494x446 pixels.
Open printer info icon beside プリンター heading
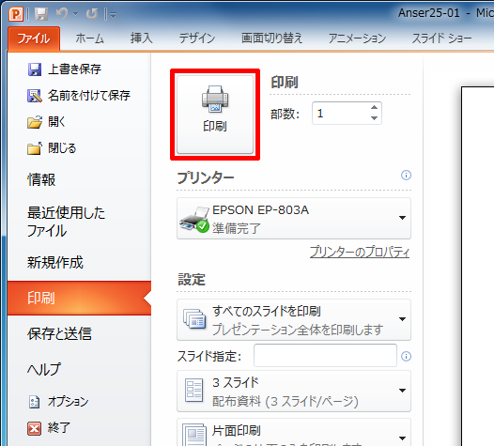(x=406, y=176)
